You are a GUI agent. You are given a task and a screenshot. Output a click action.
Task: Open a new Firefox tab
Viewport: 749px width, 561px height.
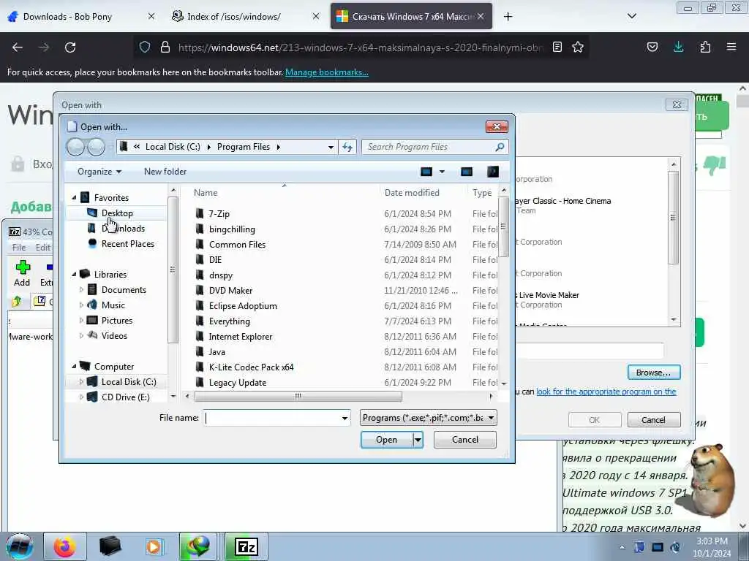(x=508, y=17)
